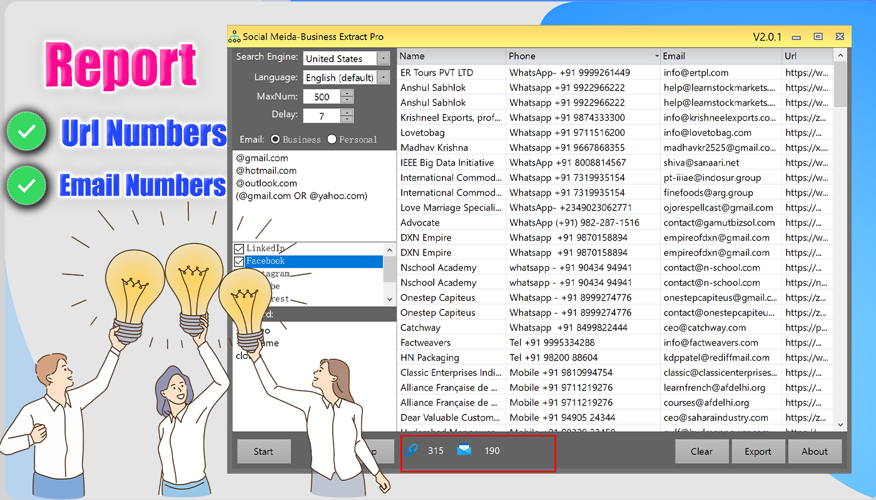The width and height of the screenshot is (876, 500).
Task: Click the @gmail.com line in the email domain box
Action: (x=262, y=158)
